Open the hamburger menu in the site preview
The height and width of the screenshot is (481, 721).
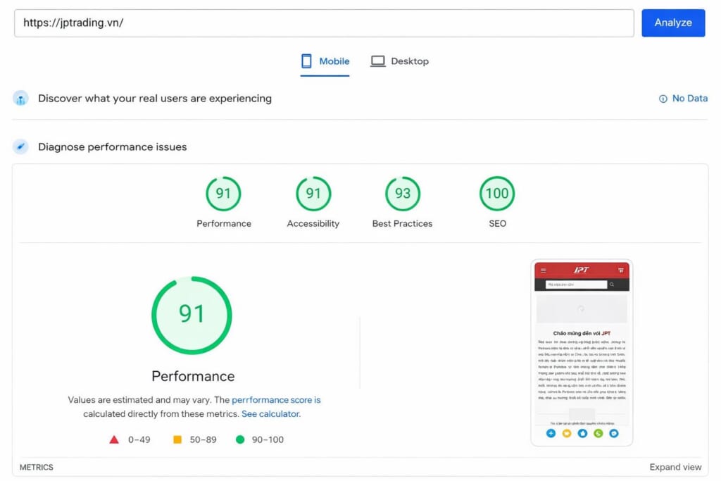click(543, 270)
